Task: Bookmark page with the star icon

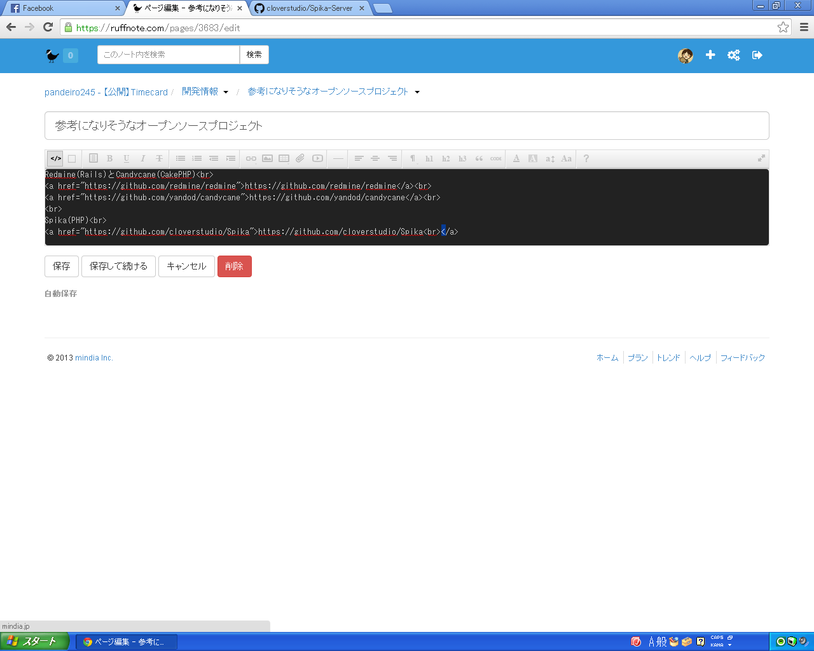Action: tap(783, 27)
